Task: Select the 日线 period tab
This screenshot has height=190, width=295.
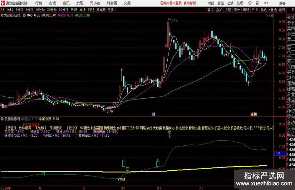Action: tap(74, 10)
